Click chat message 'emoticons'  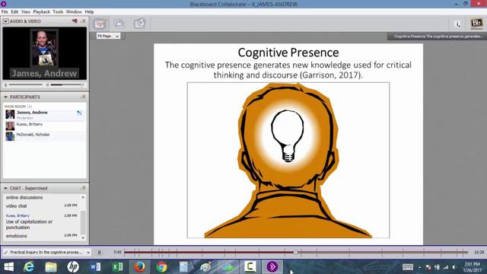point(17,236)
